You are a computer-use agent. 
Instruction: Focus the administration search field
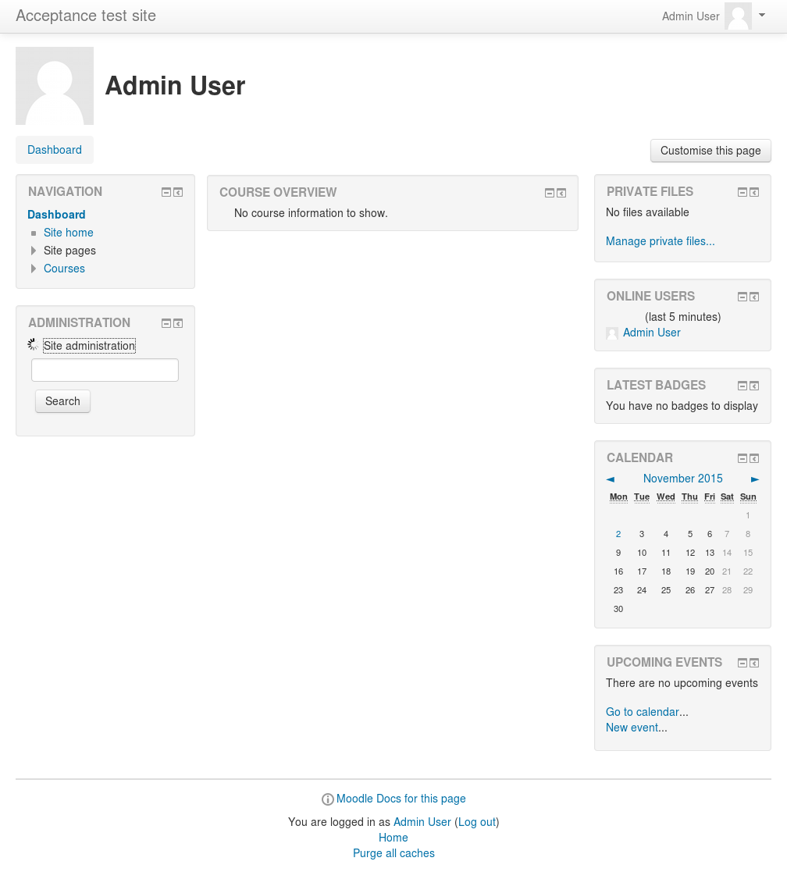(x=105, y=370)
